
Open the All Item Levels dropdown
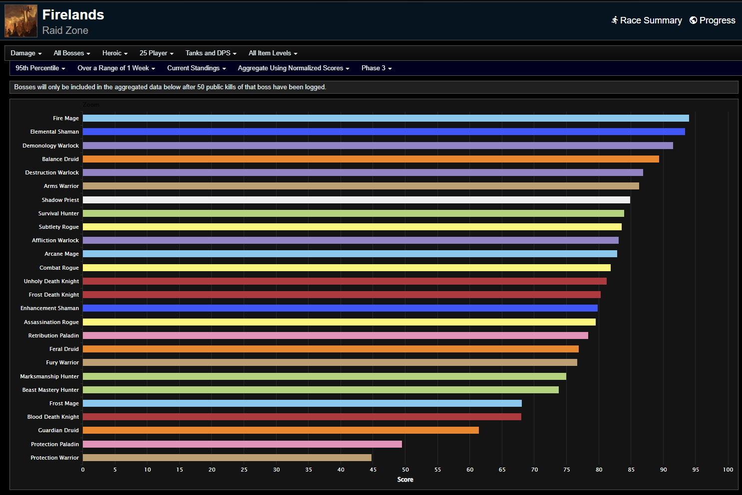[x=273, y=53]
